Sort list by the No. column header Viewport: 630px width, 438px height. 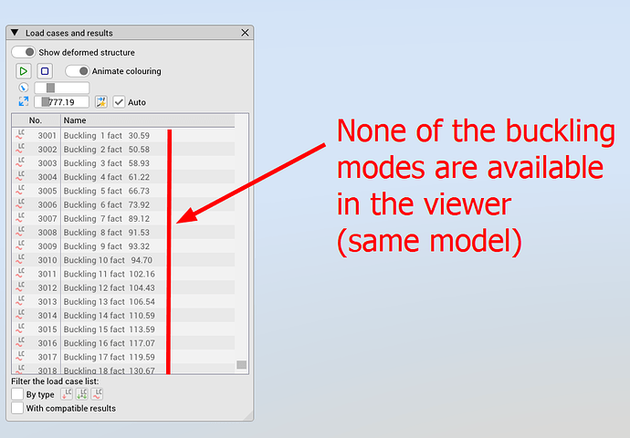point(36,120)
